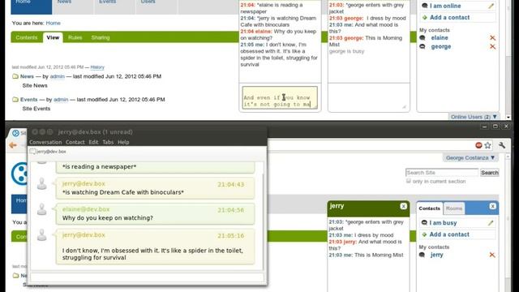Click down arrow of upper window scrollbar
The image size is (519, 292).
[508, 117]
